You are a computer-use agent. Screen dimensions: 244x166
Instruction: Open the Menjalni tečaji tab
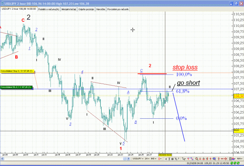pos(69,9)
